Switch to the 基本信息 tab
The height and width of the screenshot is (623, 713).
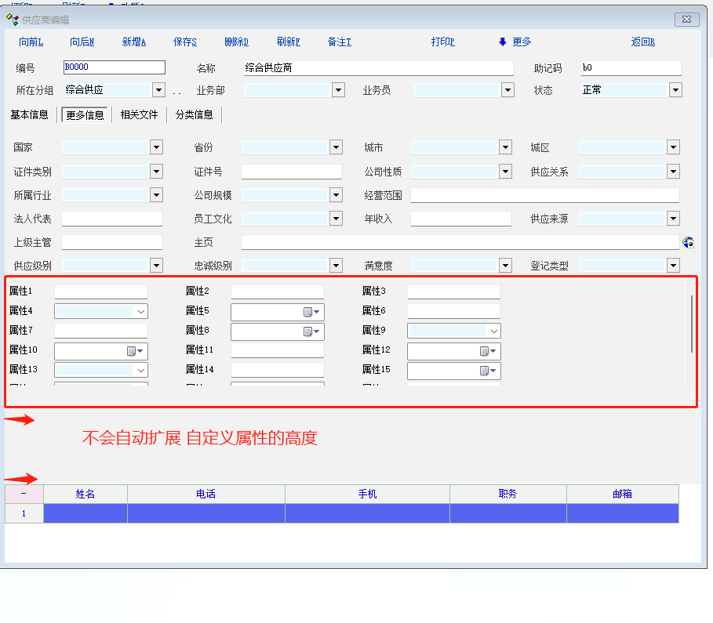(x=29, y=115)
